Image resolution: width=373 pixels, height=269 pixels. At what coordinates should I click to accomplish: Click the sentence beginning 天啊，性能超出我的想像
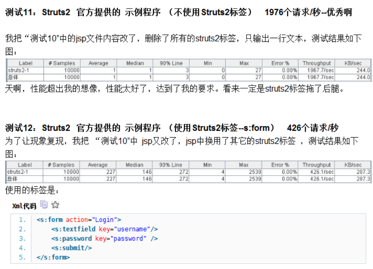[175, 89]
